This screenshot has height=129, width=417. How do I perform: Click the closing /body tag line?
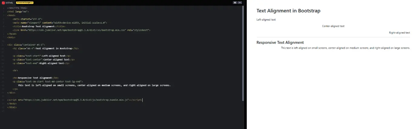(x=12, y=103)
